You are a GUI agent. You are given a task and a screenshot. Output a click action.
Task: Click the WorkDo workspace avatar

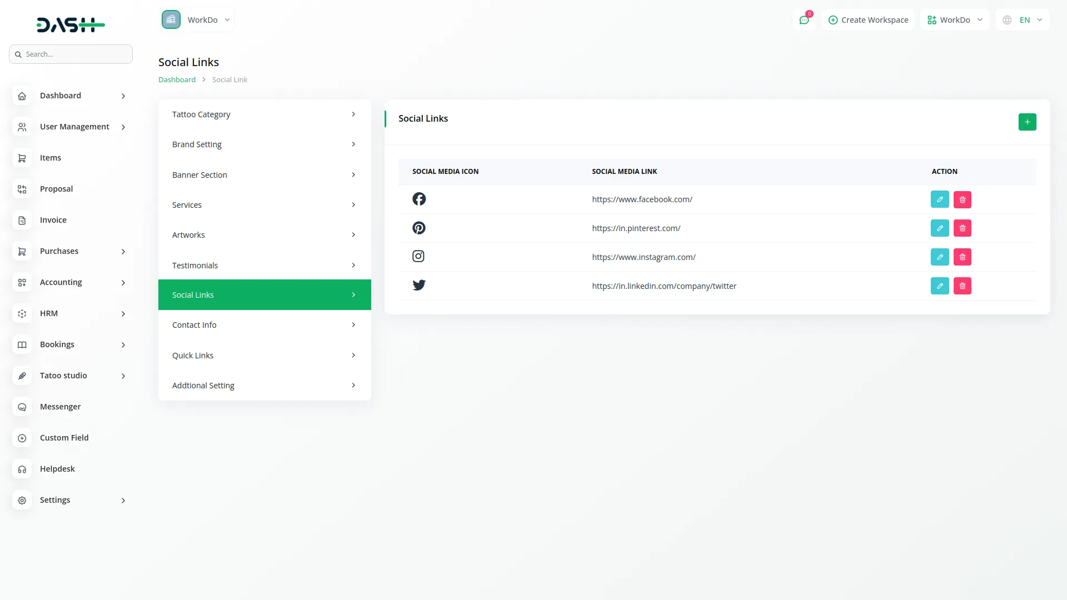click(x=171, y=19)
